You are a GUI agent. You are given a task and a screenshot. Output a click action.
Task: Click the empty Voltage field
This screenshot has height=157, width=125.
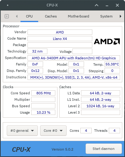(82, 51)
